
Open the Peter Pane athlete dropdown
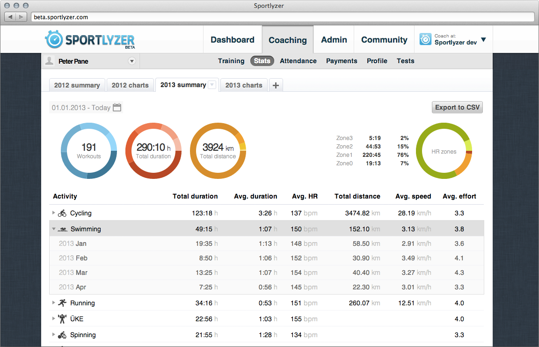131,61
